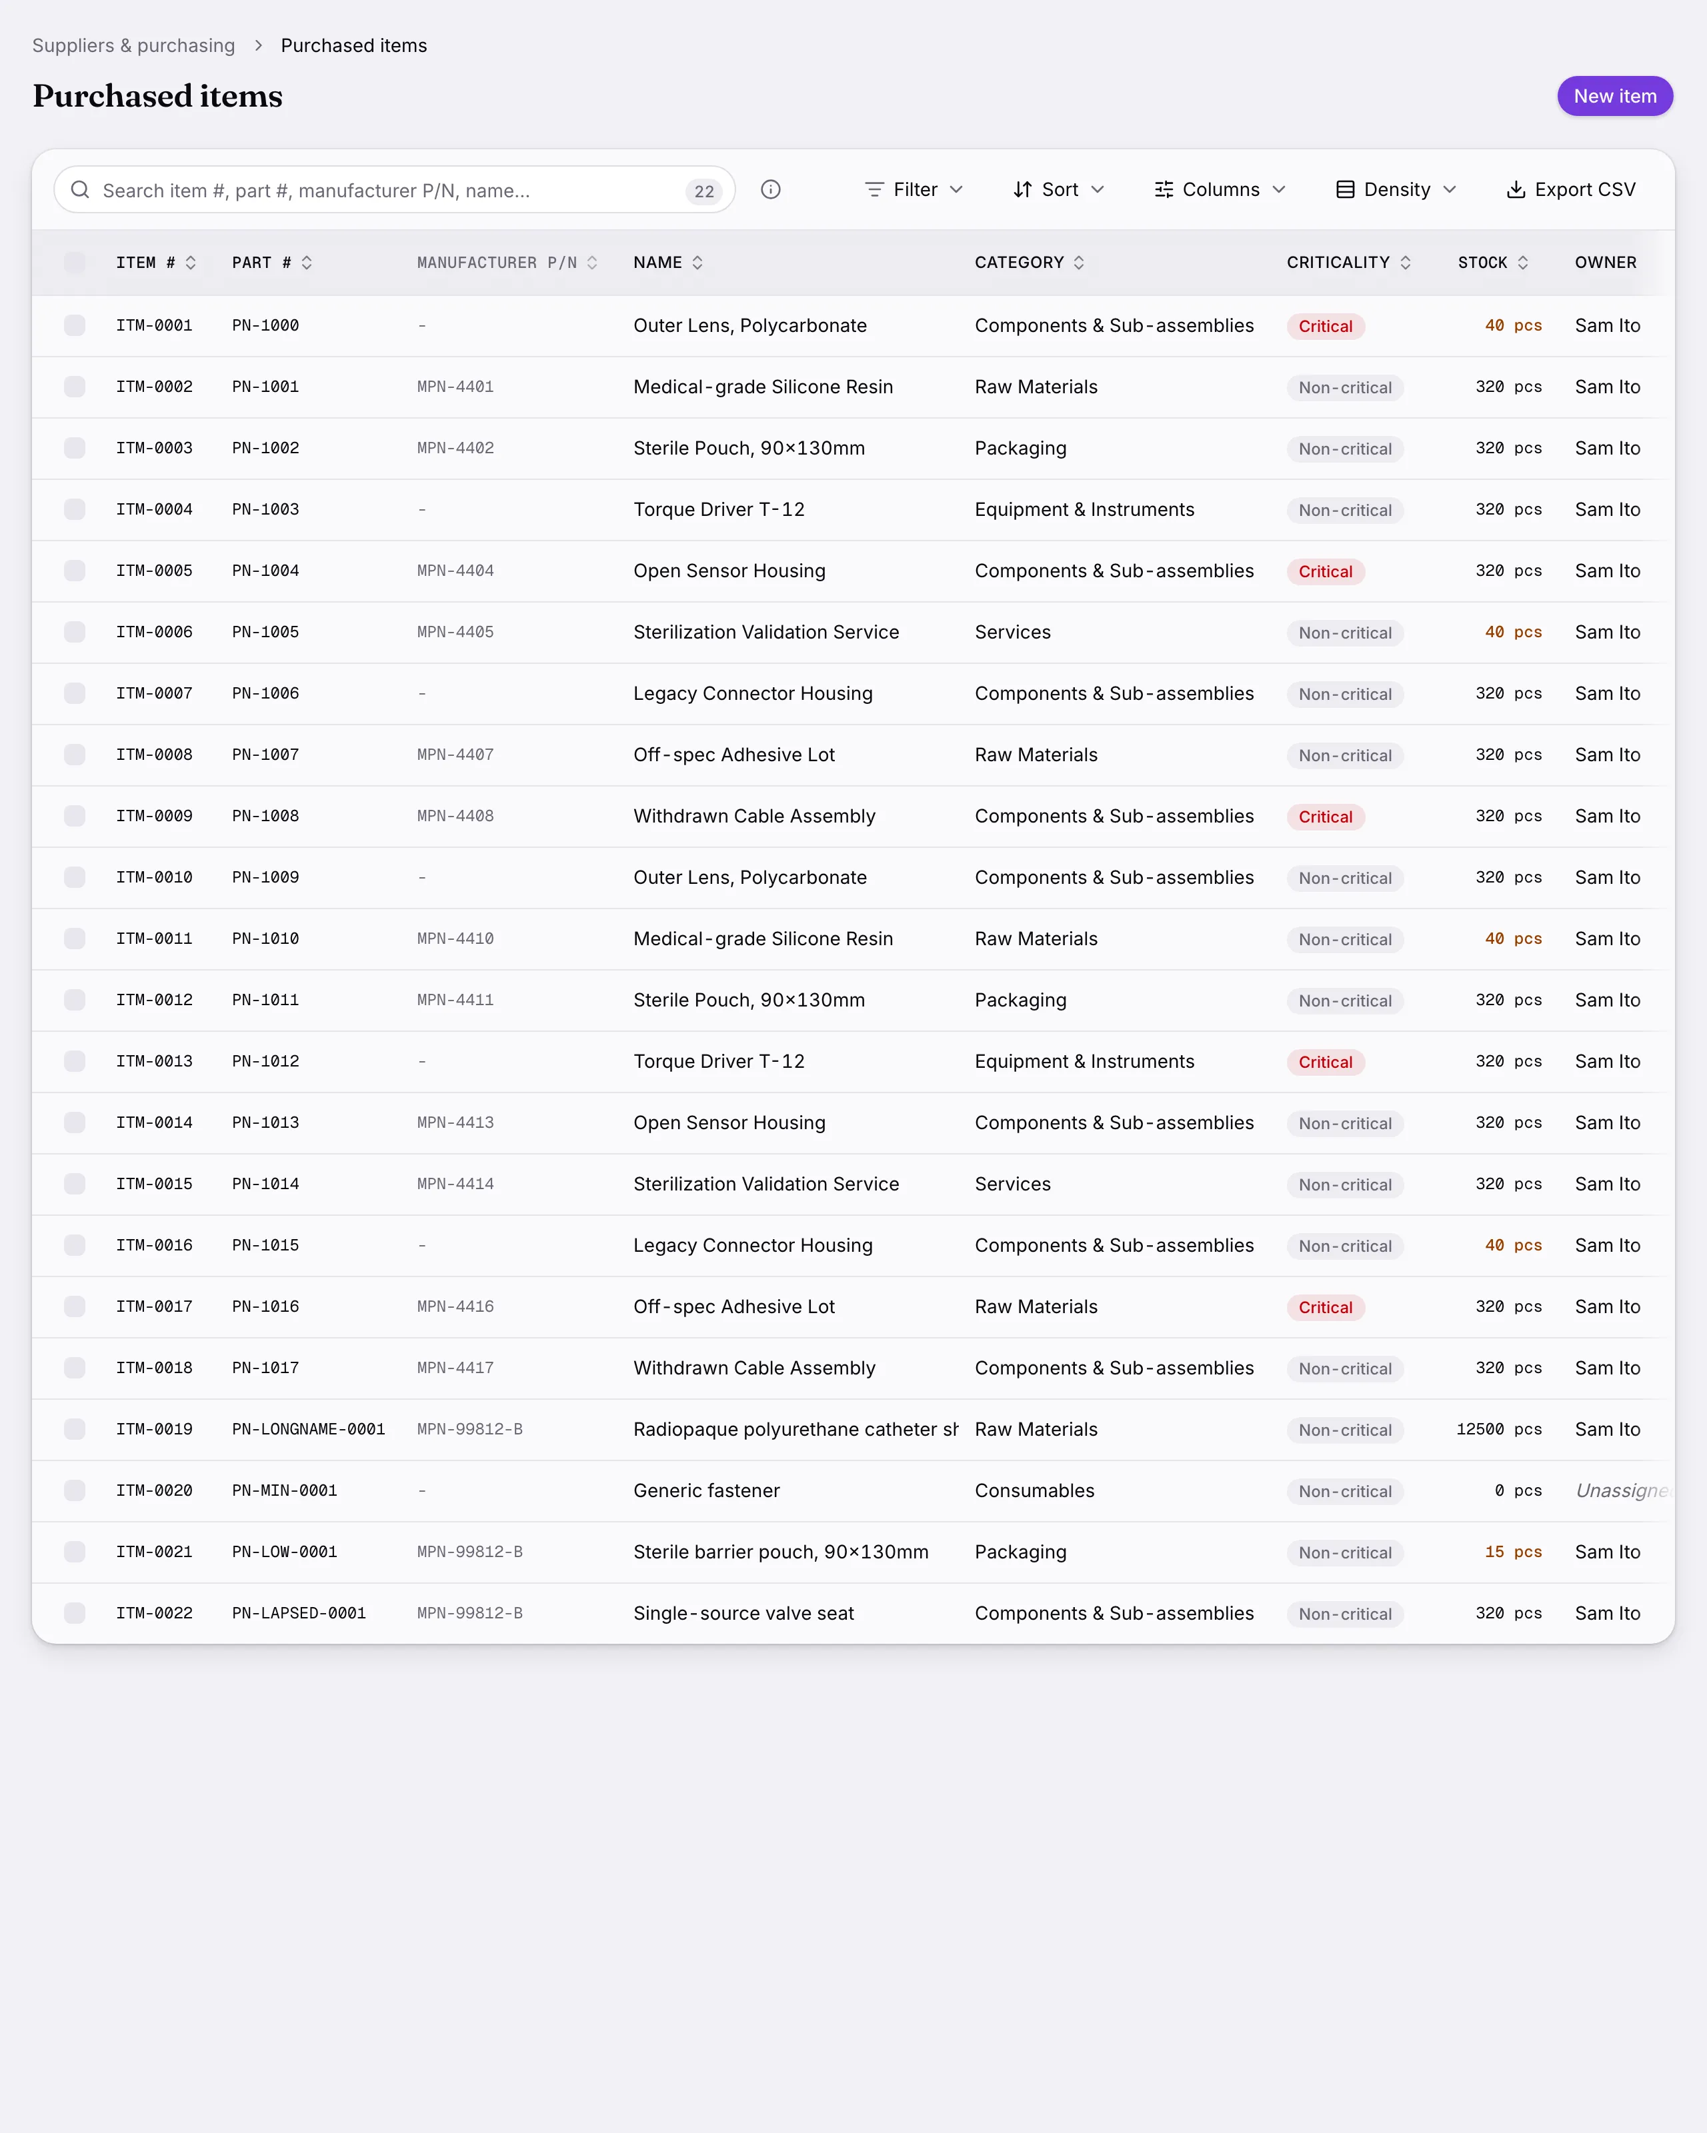Sort by Criticality column arrows
Viewport: 1707px width, 2133px height.
[x=1405, y=263]
